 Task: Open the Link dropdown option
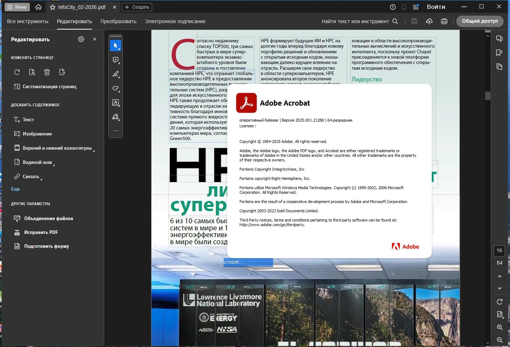pyautogui.click(x=31, y=177)
